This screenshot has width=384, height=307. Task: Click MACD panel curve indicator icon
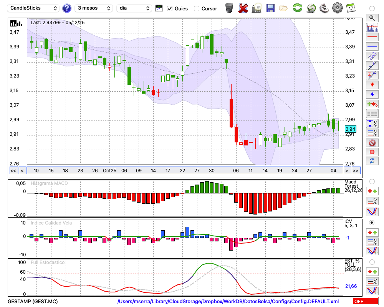pyautogui.click(x=372, y=211)
